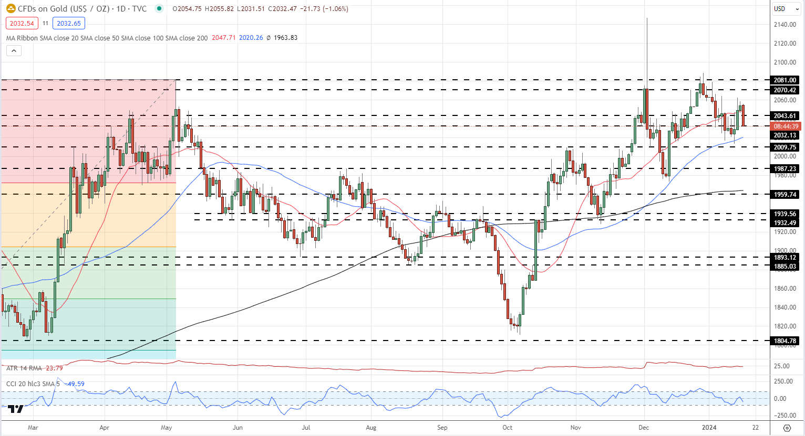Click the TradingView logo
Image resolution: width=805 pixels, height=436 pixels.
pos(16,409)
